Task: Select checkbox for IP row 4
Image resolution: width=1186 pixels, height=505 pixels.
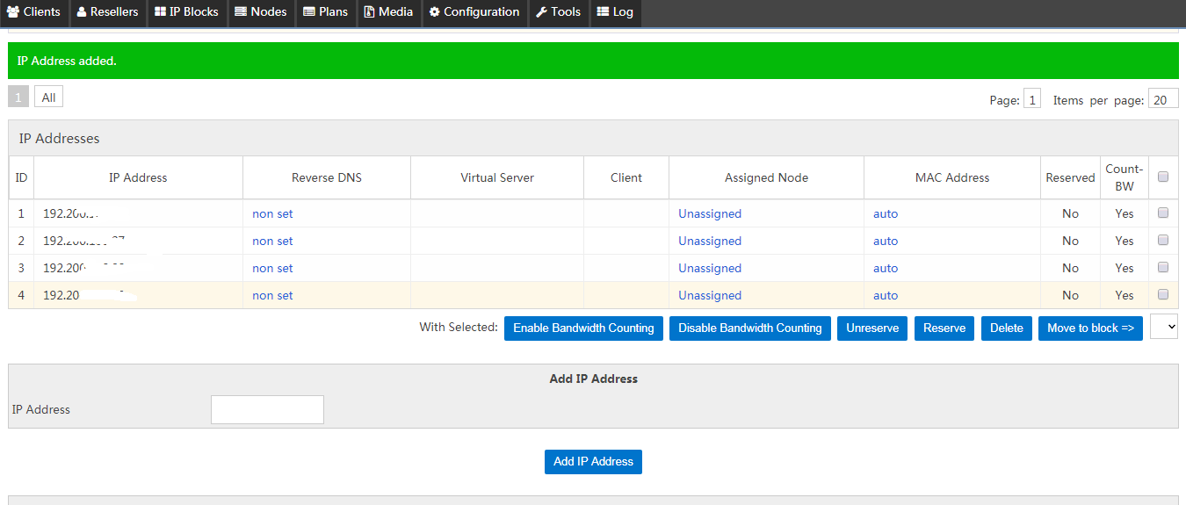Action: click(1163, 294)
